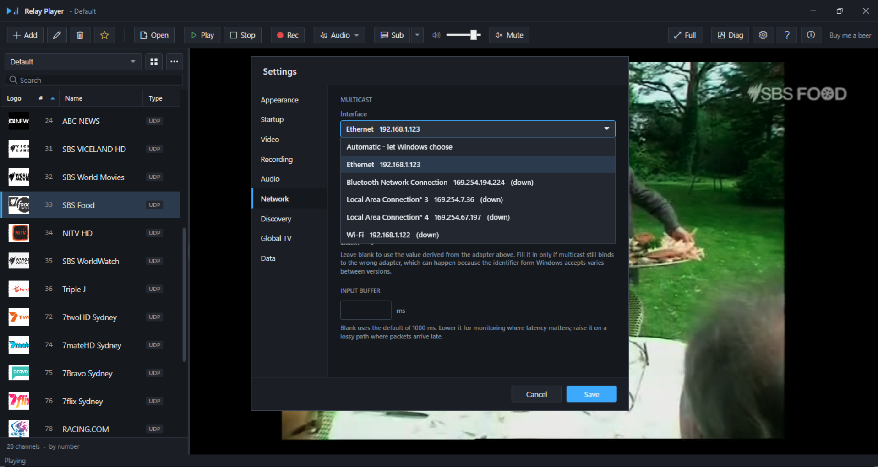Choose Wi-Fi 192.168.1.122 interface option
This screenshot has height=467, width=878.
click(478, 235)
